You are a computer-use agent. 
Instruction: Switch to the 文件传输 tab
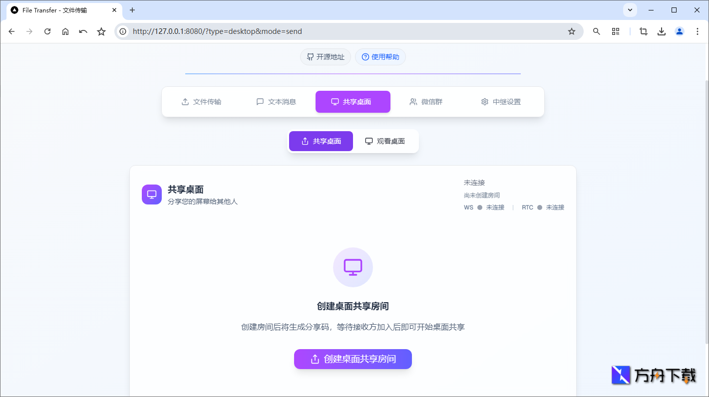pos(202,101)
